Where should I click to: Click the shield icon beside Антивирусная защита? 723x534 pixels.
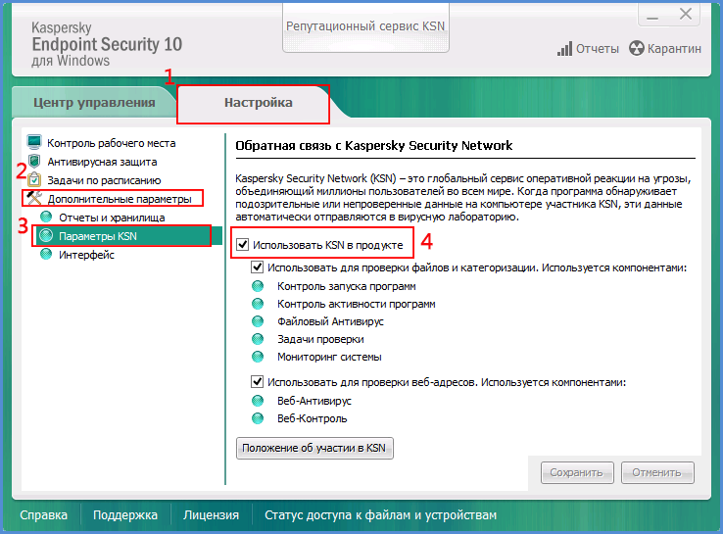point(34,162)
